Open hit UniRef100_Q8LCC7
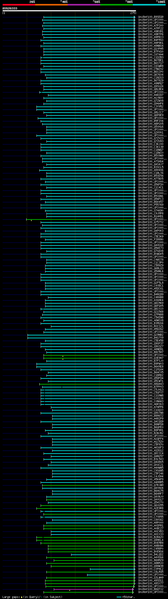168x599 pixels. click(x=151, y=112)
